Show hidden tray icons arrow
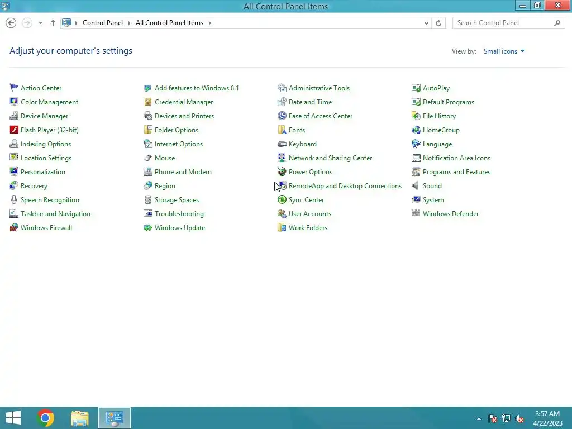 (x=479, y=418)
